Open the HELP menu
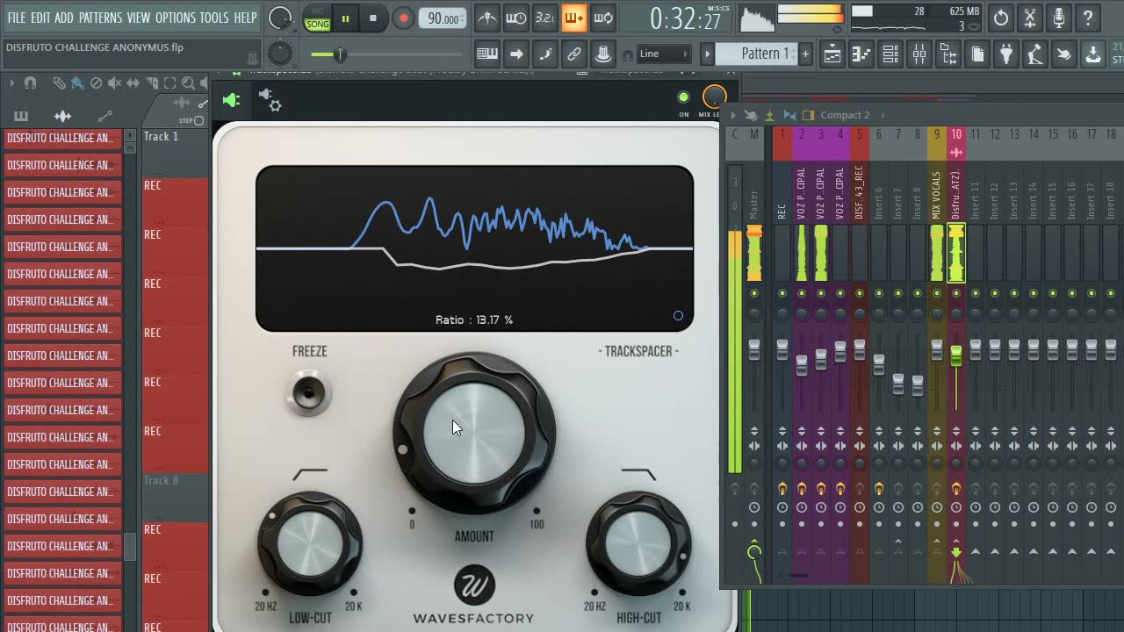The image size is (1124, 632). coord(245,18)
